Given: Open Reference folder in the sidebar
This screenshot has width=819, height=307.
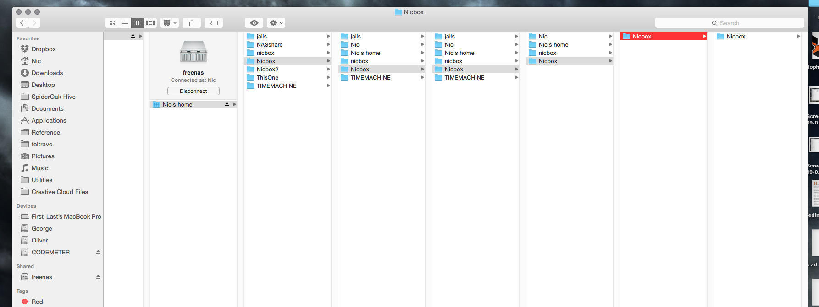Looking at the screenshot, I should point(45,132).
